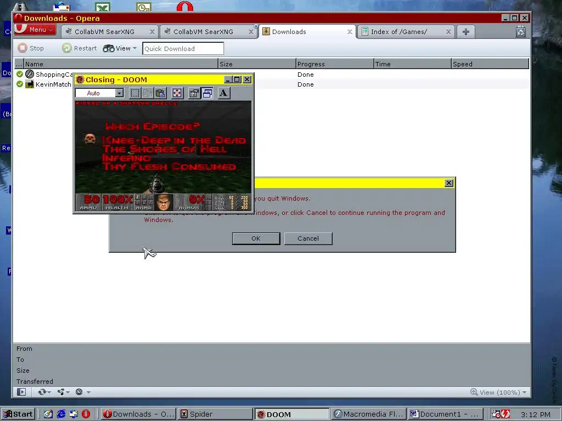Select Knee-Deep in the Dead episode

[x=174, y=140]
